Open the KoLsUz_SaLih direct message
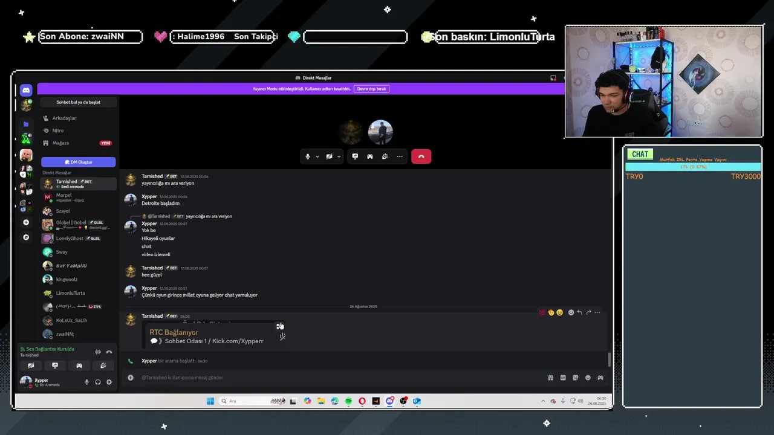This screenshot has height=435, width=774. pos(79,320)
